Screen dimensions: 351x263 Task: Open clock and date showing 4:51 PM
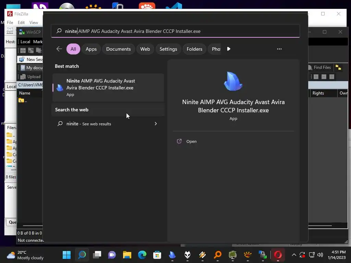337,255
